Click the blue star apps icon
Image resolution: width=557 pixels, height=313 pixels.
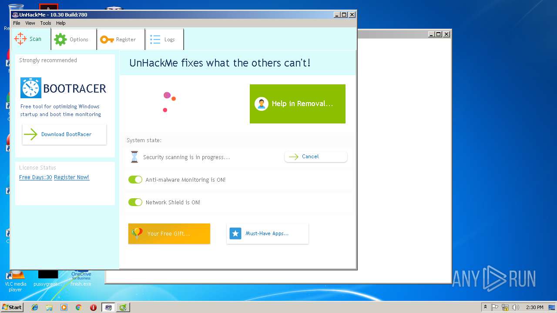tap(235, 233)
